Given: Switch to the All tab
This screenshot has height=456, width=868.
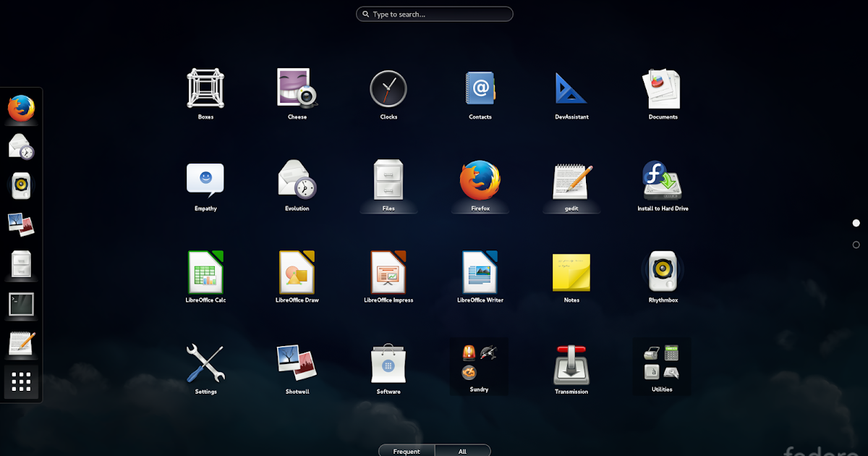Looking at the screenshot, I should [x=463, y=450].
